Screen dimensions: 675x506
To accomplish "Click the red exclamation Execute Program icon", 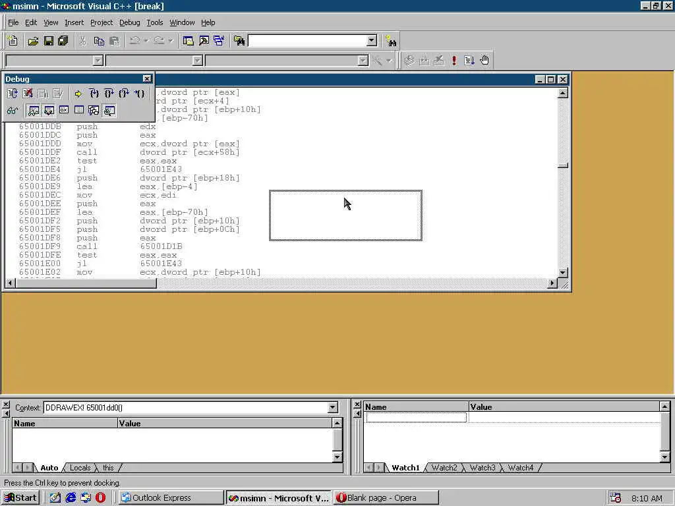I will 454,60.
